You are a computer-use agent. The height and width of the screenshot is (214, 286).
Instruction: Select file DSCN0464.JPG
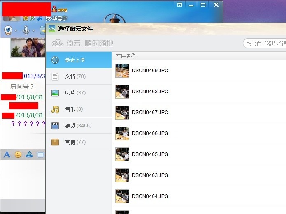(199, 196)
